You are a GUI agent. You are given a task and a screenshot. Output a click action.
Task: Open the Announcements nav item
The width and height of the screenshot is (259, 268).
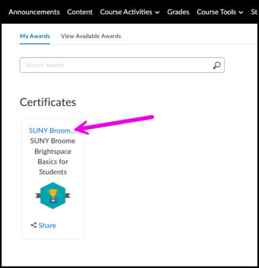point(34,12)
